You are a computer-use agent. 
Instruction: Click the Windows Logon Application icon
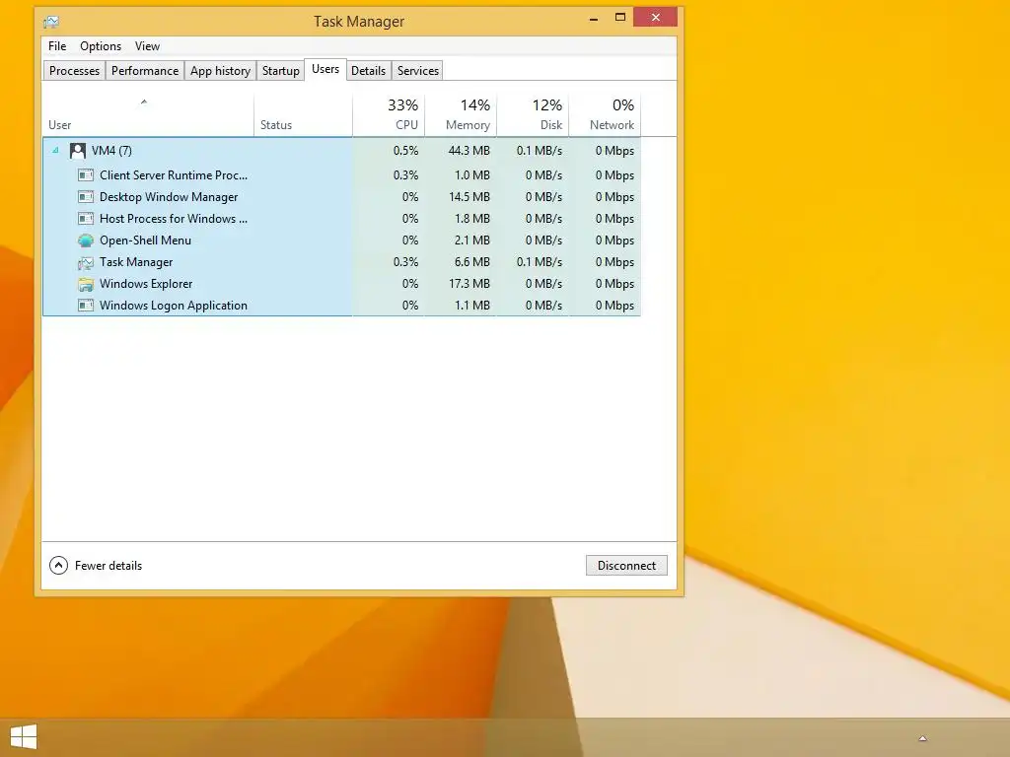86,306
